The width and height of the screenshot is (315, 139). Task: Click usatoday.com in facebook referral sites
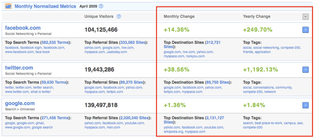click(x=117, y=52)
